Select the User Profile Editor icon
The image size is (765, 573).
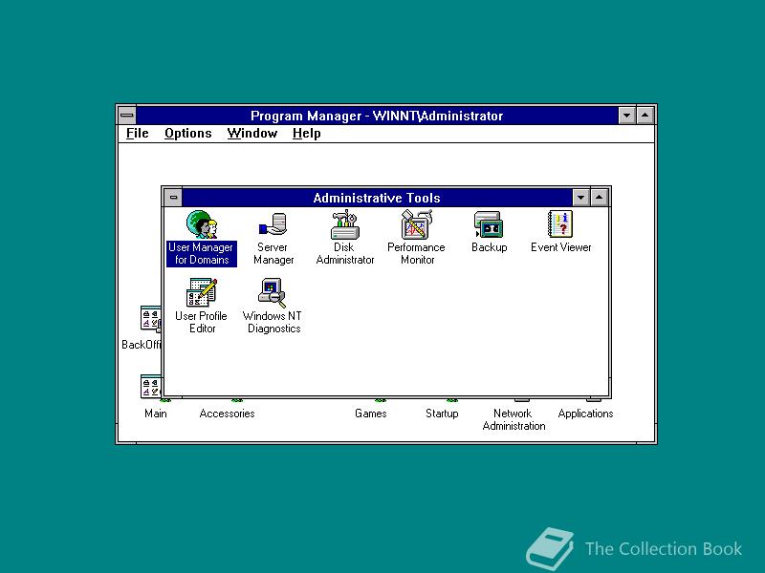(202, 292)
